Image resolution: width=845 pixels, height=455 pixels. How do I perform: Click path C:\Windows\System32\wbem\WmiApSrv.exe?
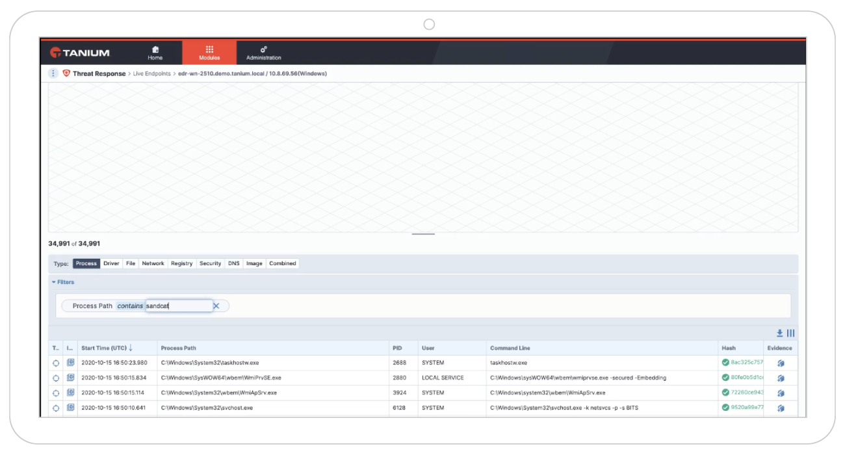click(219, 393)
